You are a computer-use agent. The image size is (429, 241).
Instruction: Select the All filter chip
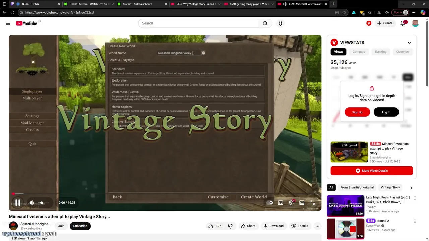[331, 187]
